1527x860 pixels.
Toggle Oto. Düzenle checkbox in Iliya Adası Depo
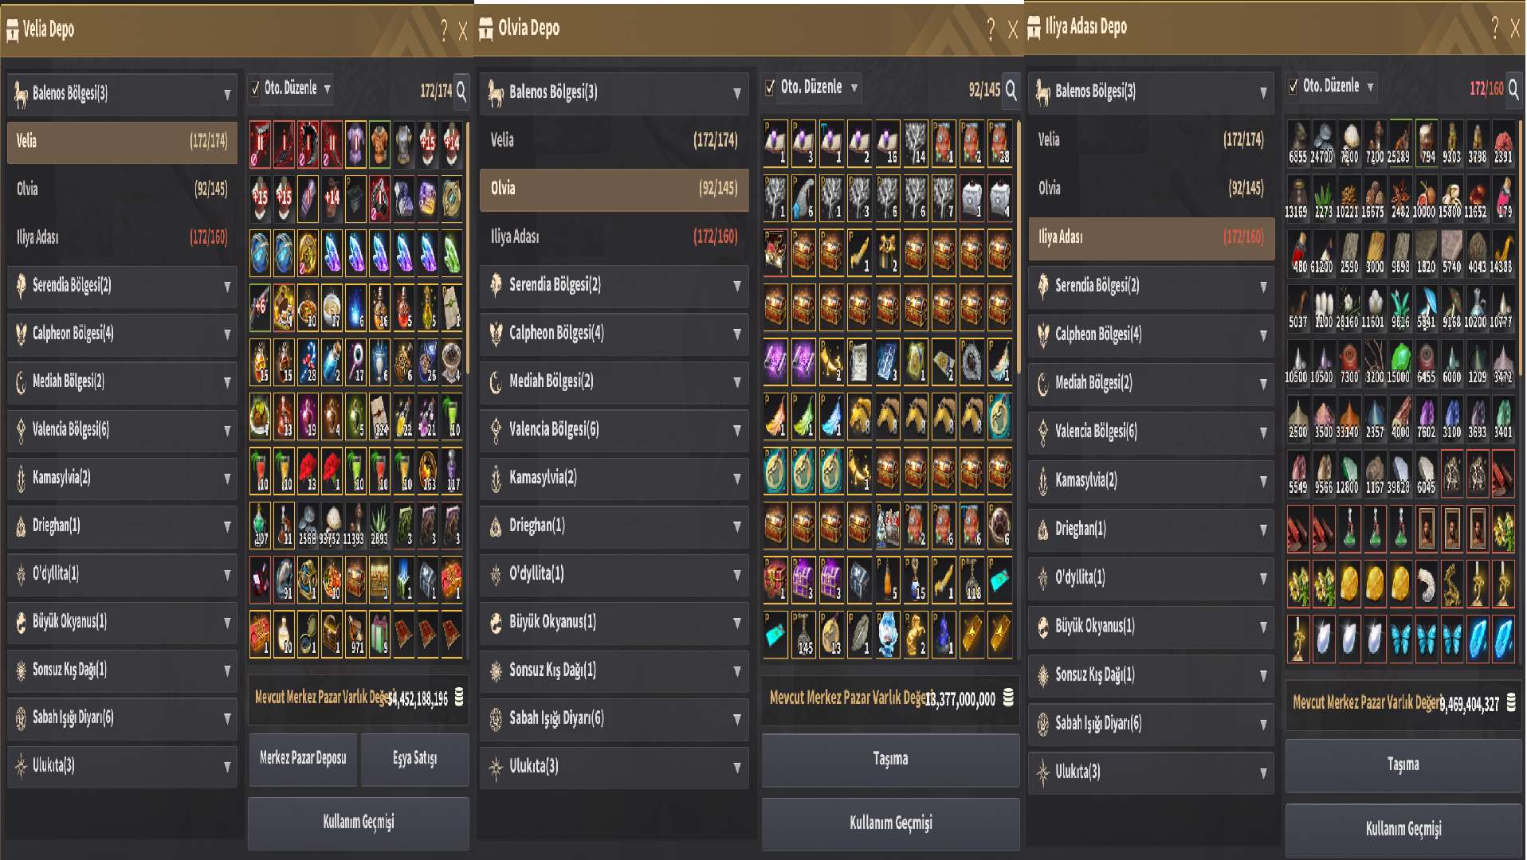1293,85
